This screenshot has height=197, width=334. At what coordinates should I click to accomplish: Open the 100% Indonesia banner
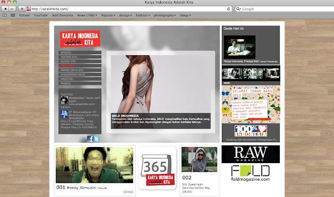(250, 131)
